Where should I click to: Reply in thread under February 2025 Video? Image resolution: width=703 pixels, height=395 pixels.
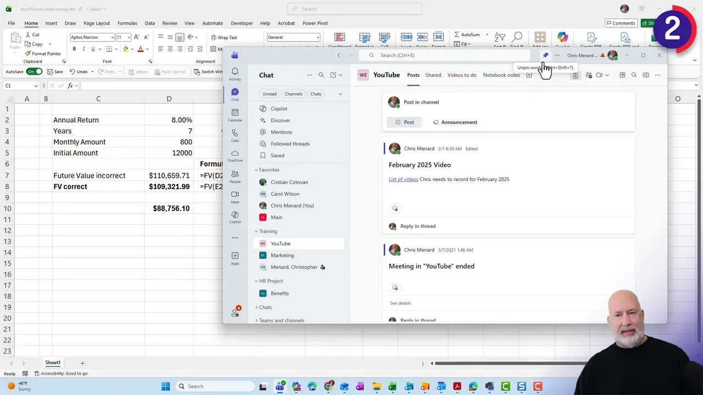(417, 225)
